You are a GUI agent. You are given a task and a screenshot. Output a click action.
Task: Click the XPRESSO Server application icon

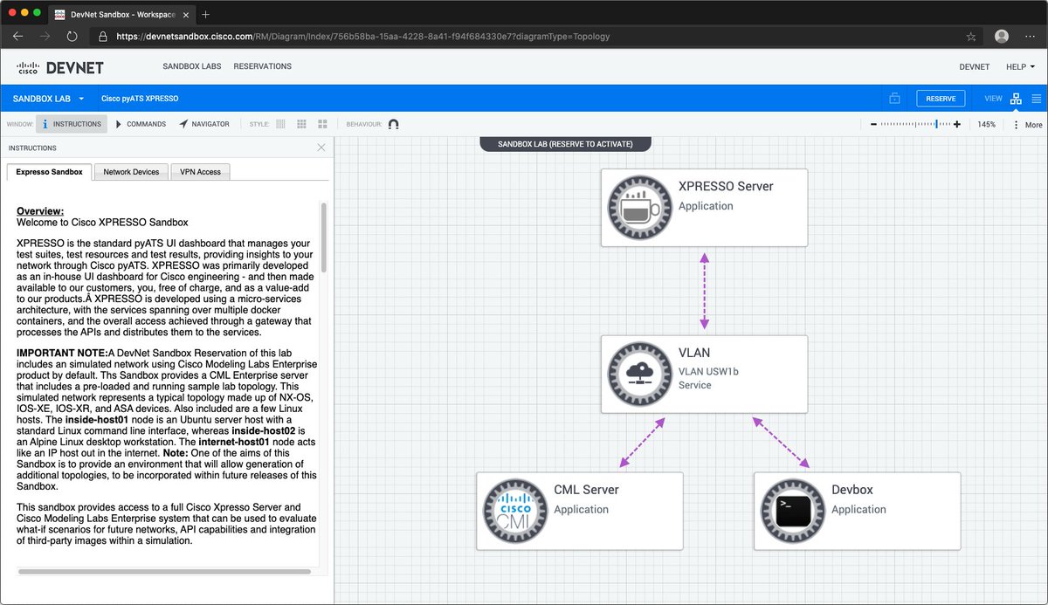(639, 208)
